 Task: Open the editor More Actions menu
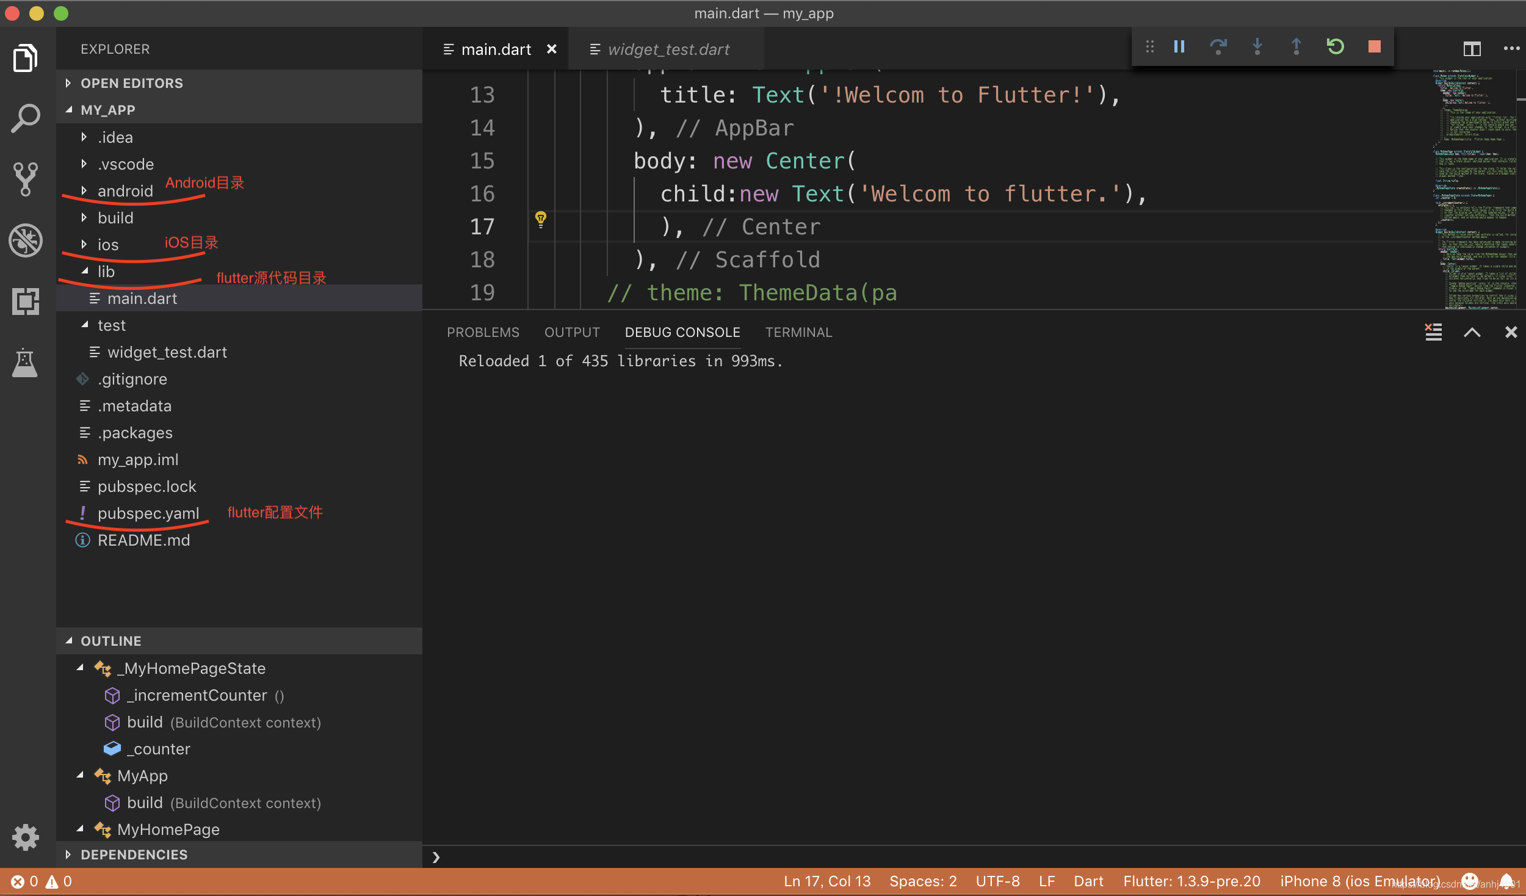coord(1511,49)
